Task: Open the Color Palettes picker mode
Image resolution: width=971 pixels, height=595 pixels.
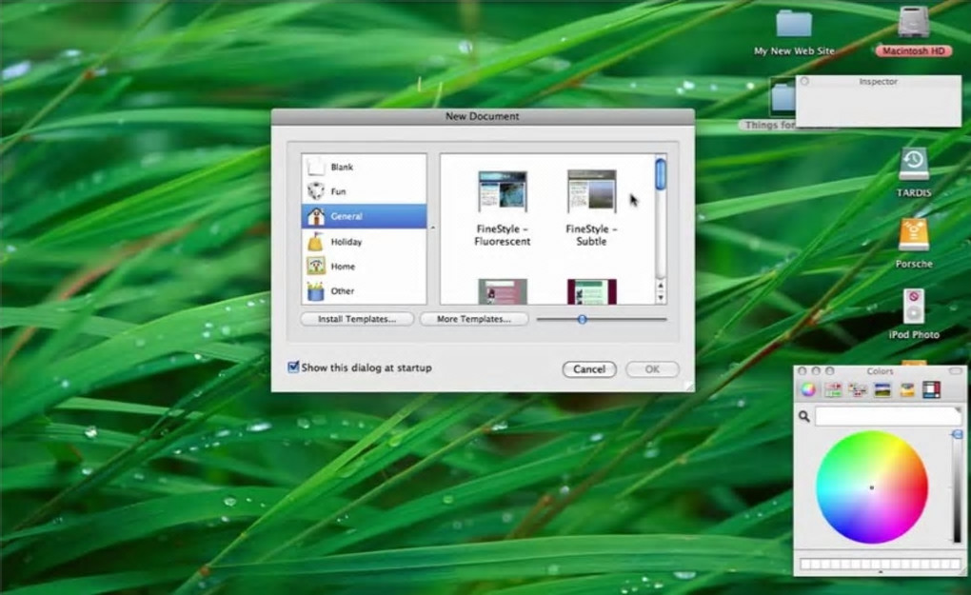Action: [858, 389]
